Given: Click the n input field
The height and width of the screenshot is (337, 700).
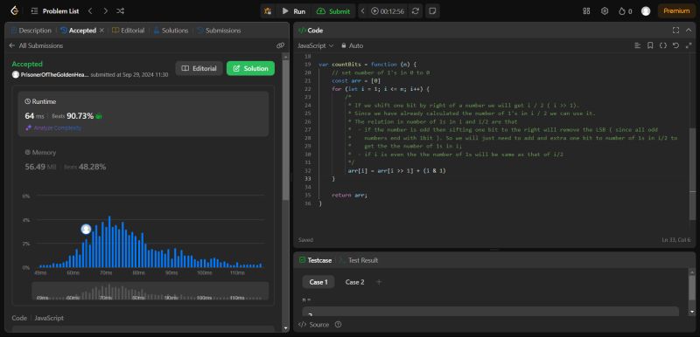Looking at the screenshot, I should point(490,312).
